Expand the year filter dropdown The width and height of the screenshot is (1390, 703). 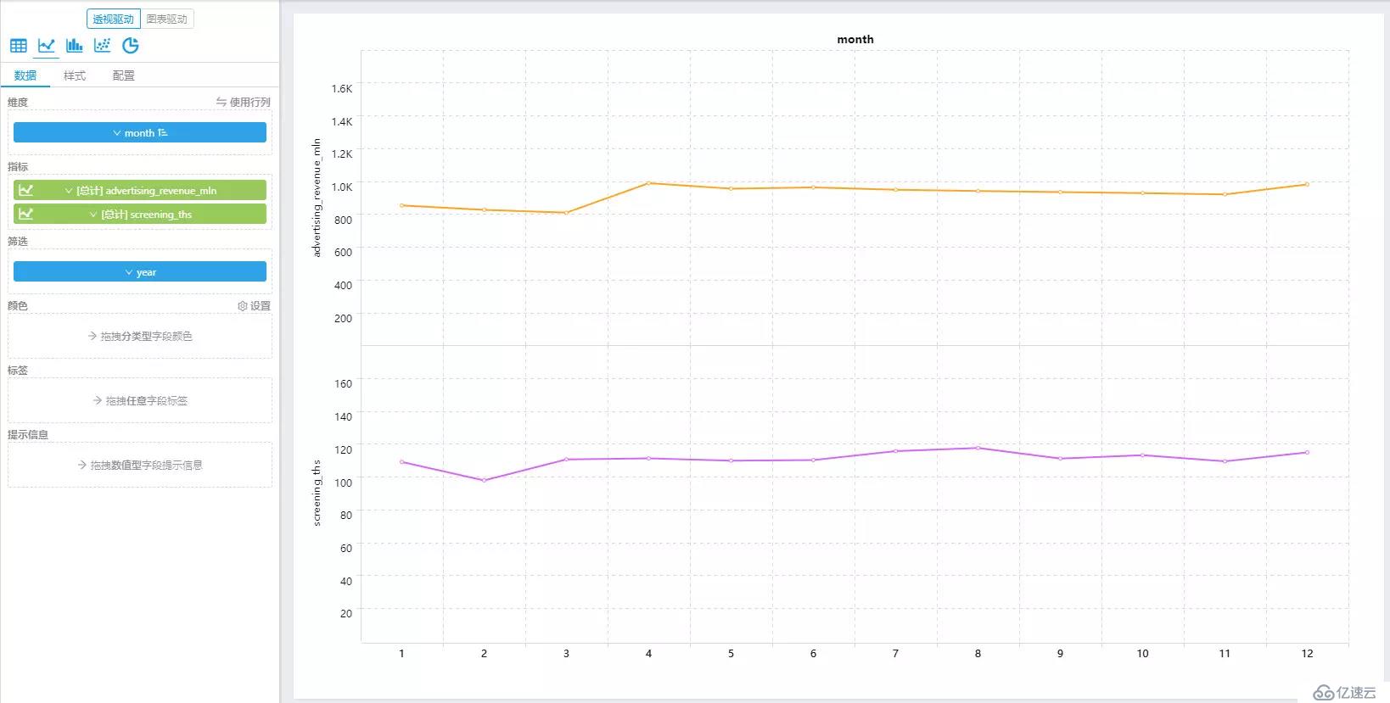[x=129, y=272]
